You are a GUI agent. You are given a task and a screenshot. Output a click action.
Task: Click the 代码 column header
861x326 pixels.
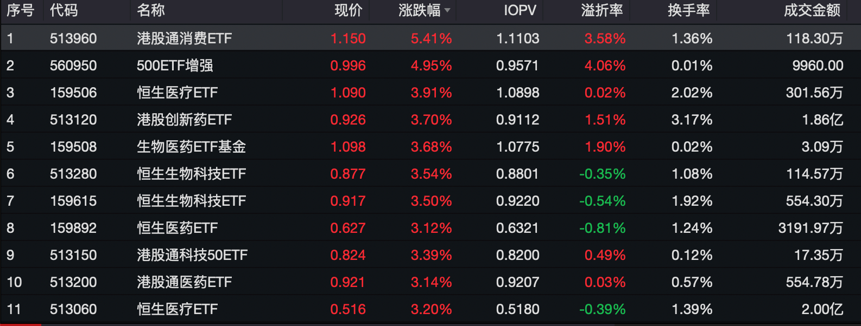(64, 10)
